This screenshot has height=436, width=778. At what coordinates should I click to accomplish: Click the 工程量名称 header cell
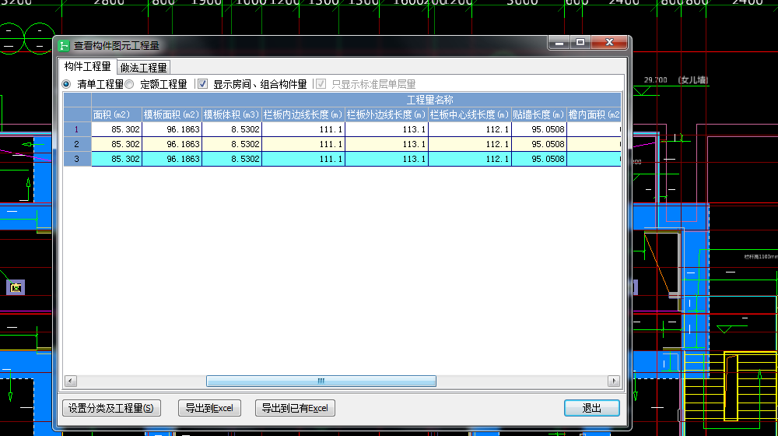tap(356, 100)
